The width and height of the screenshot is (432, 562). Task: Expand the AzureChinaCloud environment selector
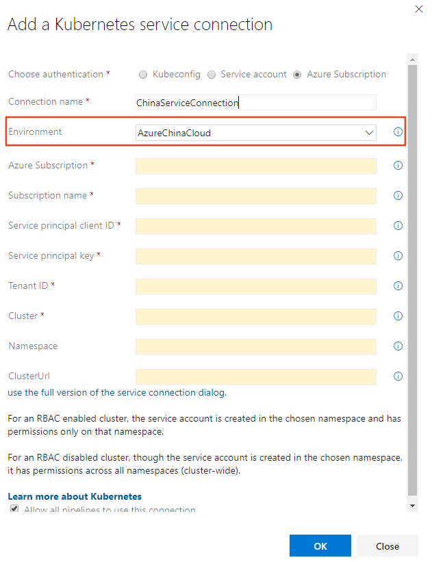369,132
